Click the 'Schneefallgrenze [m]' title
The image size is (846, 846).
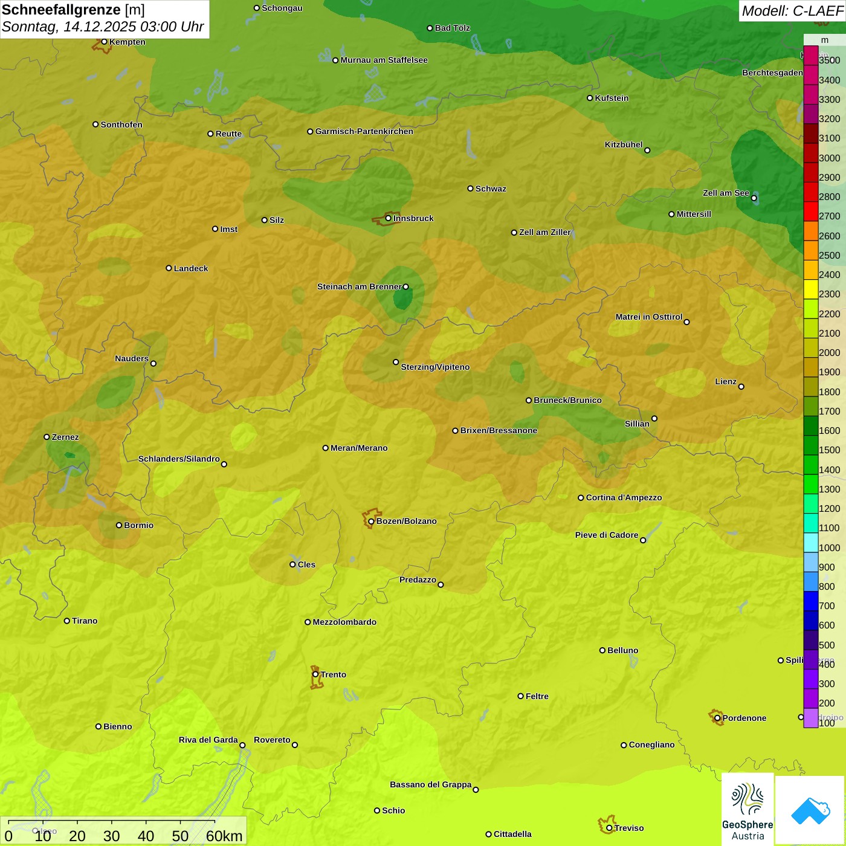73,10
